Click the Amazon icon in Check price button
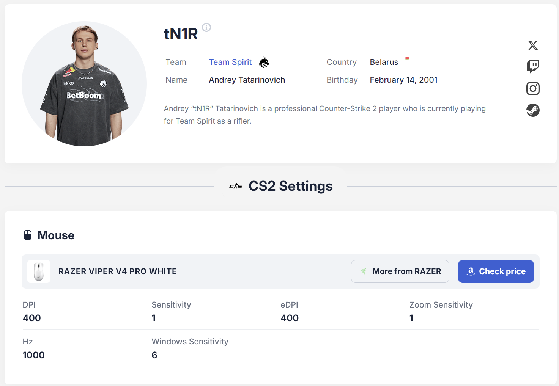 point(471,271)
